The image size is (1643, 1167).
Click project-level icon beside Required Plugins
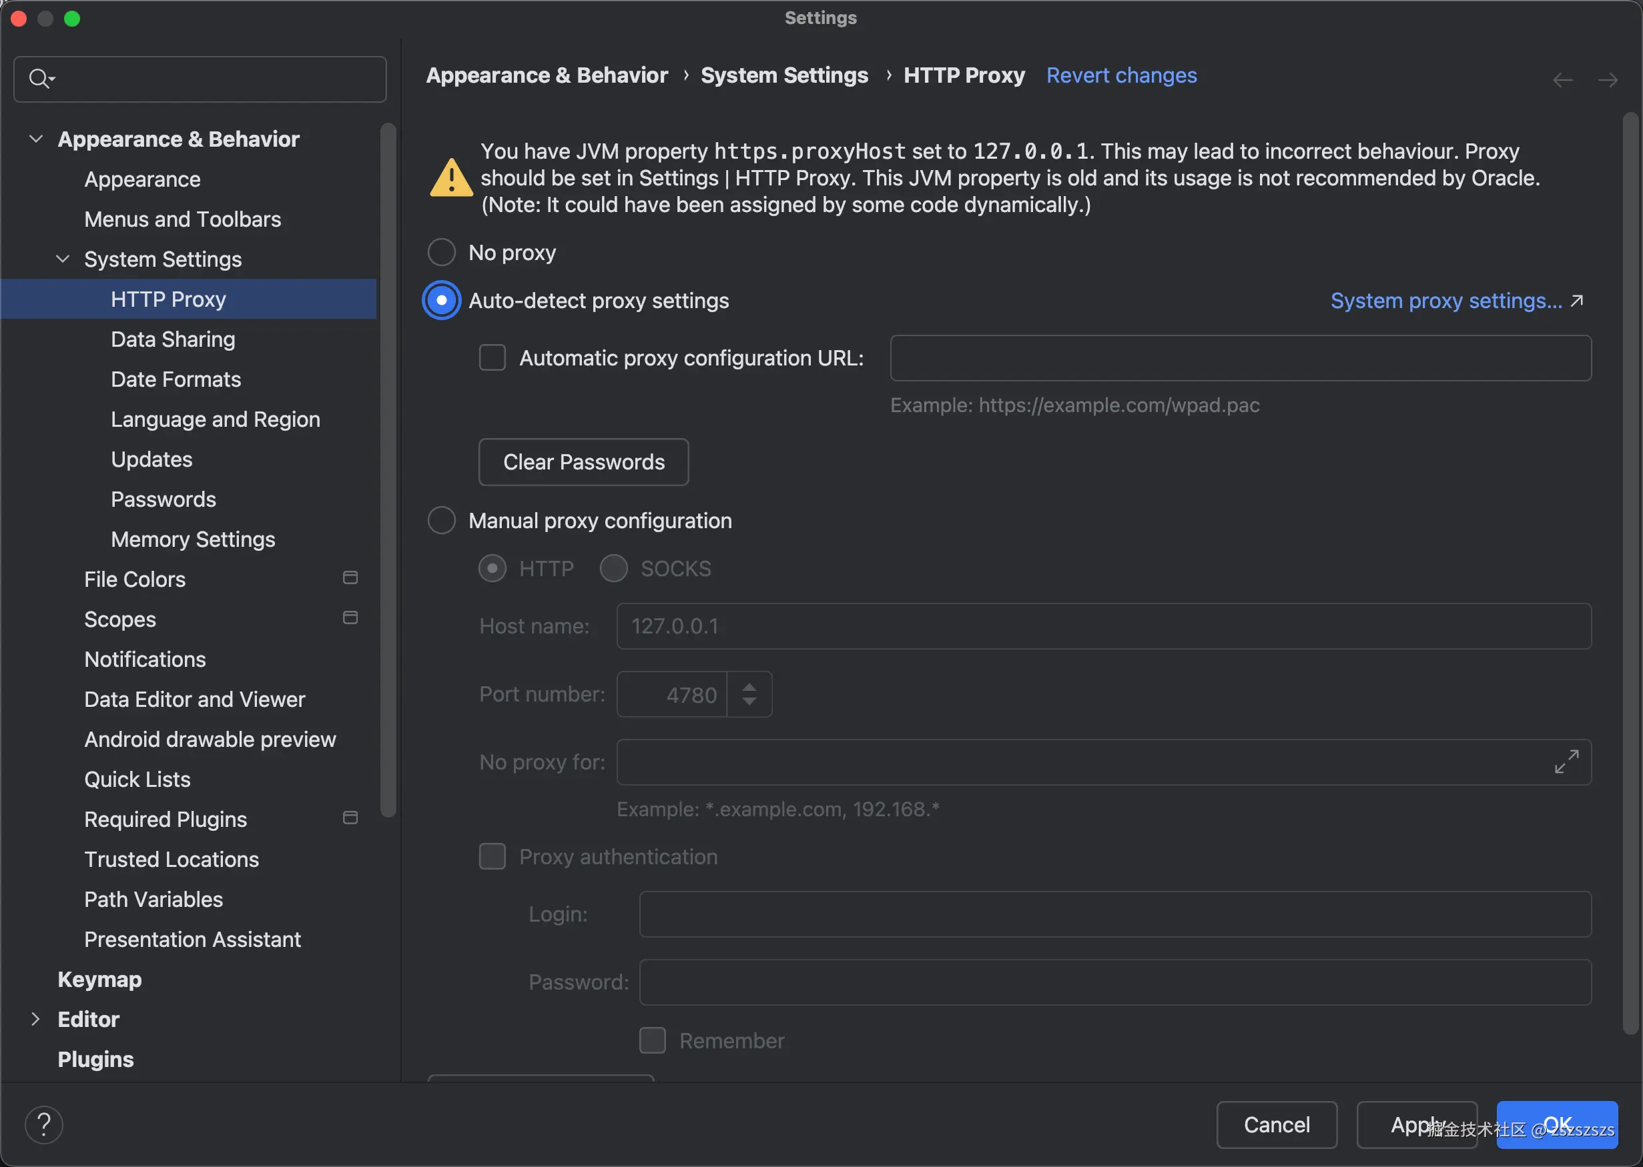pos(350,818)
